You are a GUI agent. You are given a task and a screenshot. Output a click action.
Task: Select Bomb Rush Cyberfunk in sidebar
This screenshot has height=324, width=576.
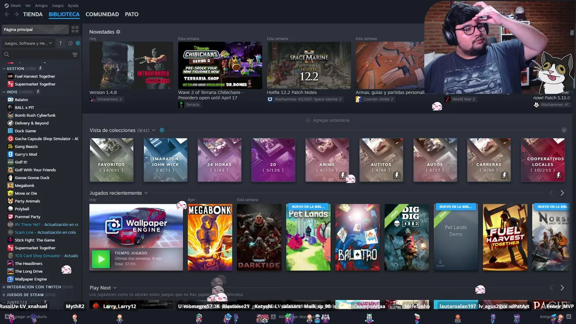(35, 115)
